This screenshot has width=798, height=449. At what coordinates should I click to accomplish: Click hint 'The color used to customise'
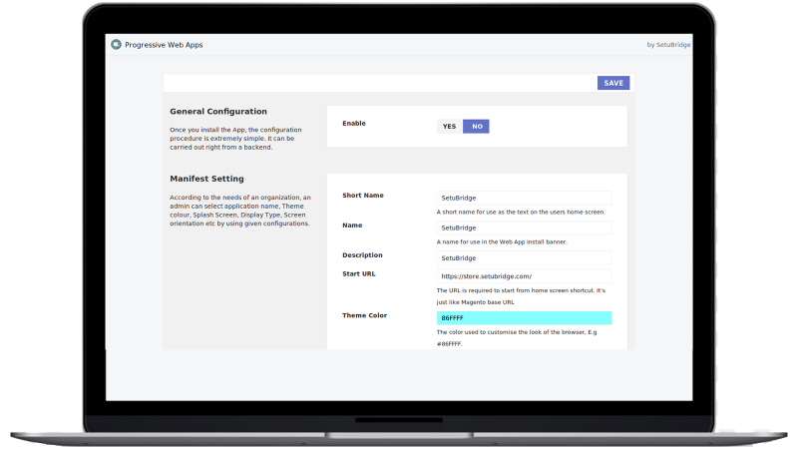pyautogui.click(x=517, y=338)
